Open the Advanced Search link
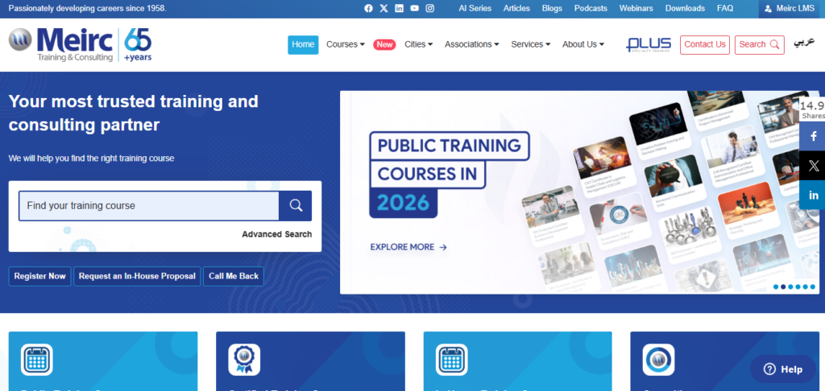This screenshot has width=825, height=391. (276, 234)
